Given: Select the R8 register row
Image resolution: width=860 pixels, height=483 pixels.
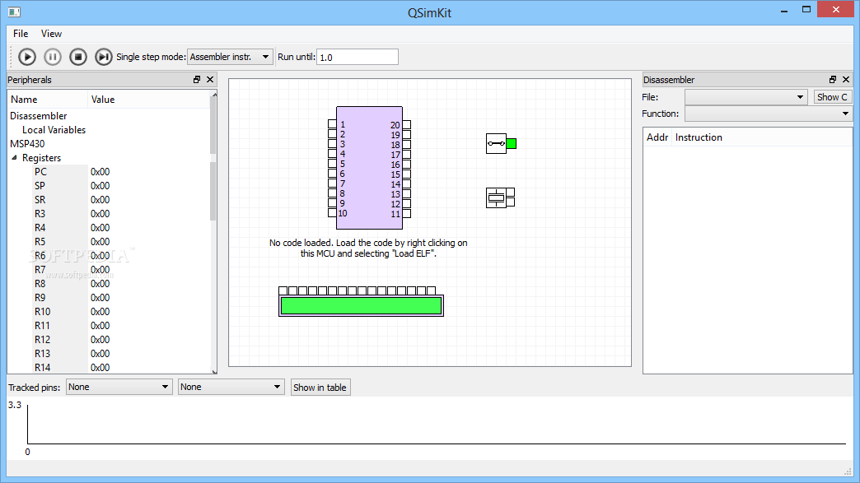Looking at the screenshot, I should coord(109,284).
